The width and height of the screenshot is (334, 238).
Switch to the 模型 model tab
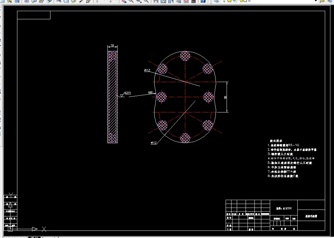[x=34, y=237]
